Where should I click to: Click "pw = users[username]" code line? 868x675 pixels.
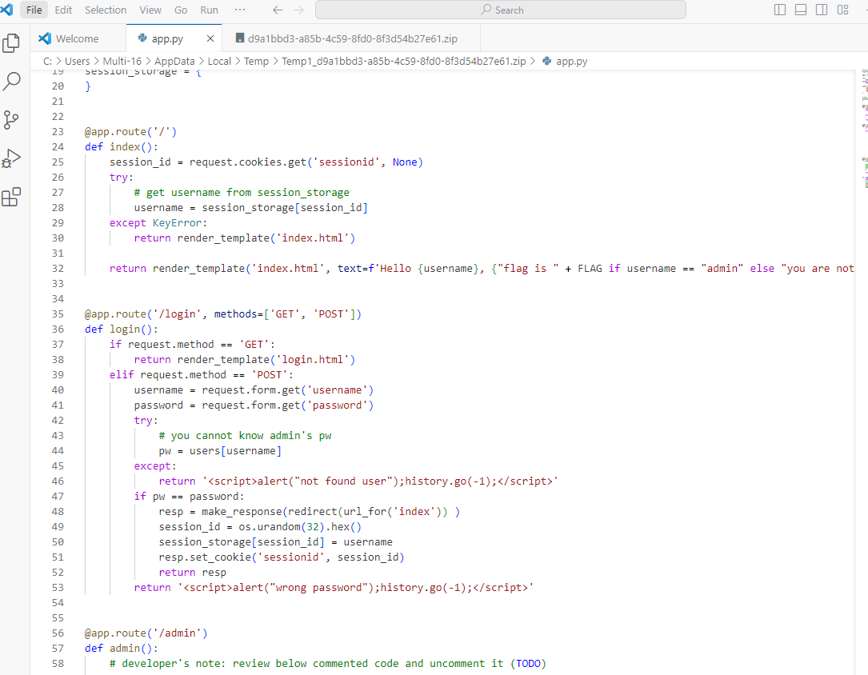(220, 451)
